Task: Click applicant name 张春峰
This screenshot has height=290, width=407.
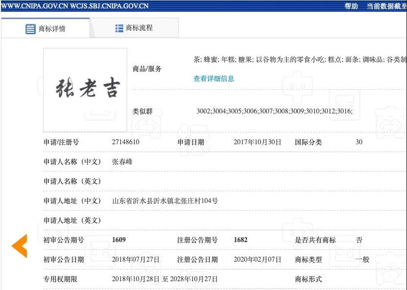Action: pyautogui.click(x=122, y=162)
